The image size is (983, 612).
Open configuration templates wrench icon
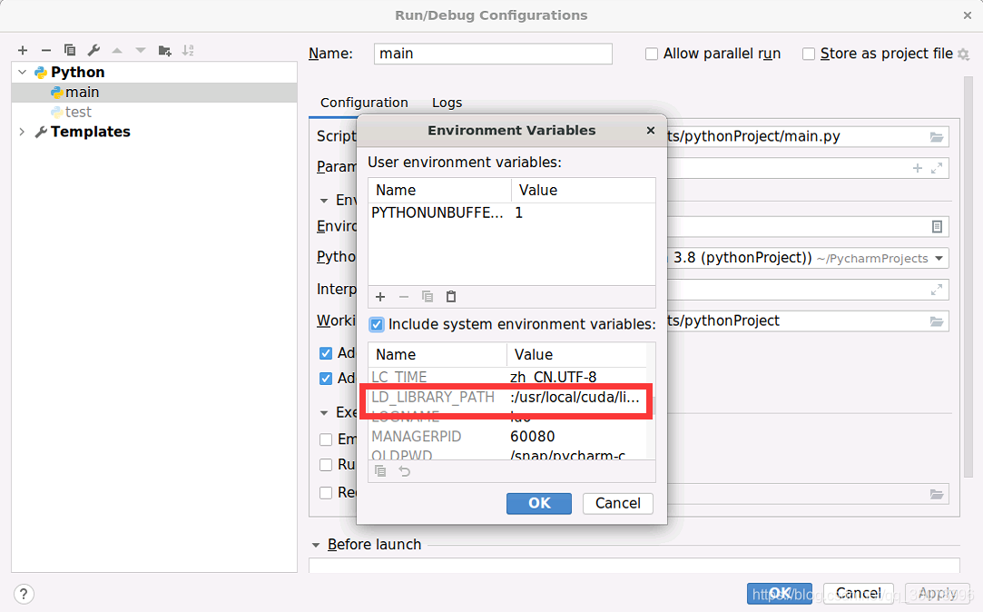[x=93, y=50]
